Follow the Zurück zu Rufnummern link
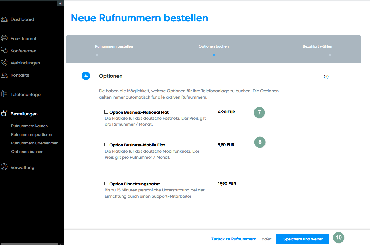This screenshot has height=245, width=370. 234,239
